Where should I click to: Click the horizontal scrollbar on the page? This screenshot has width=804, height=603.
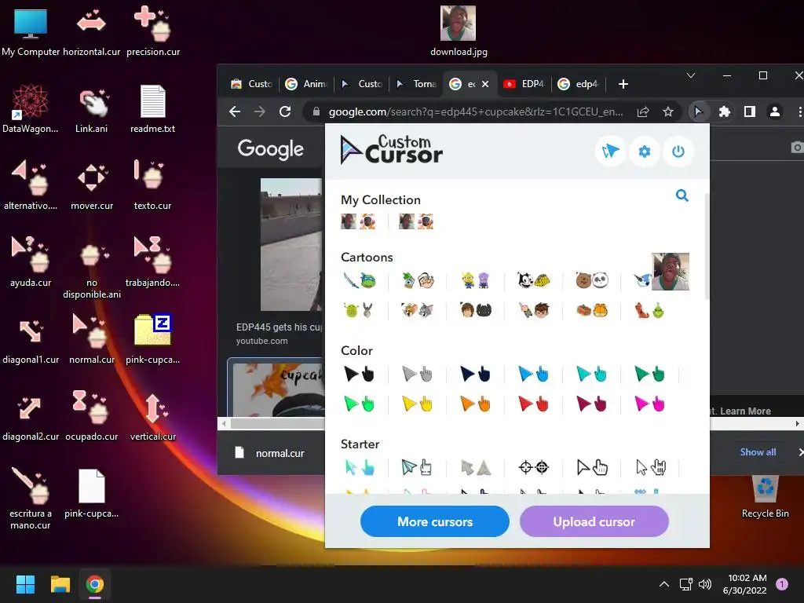[x=277, y=423]
